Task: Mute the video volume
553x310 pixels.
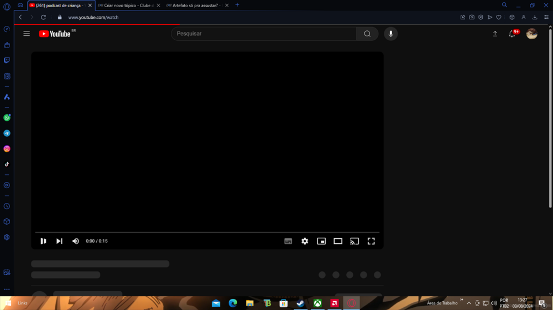Action: tap(76, 241)
